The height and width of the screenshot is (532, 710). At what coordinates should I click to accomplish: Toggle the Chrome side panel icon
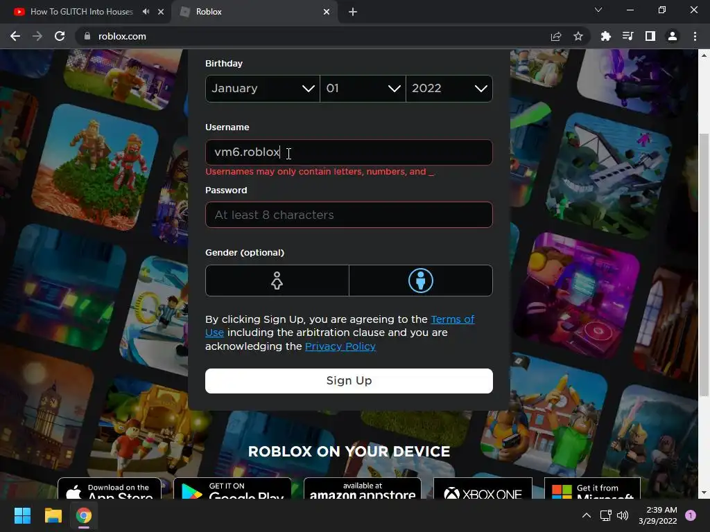(x=650, y=36)
